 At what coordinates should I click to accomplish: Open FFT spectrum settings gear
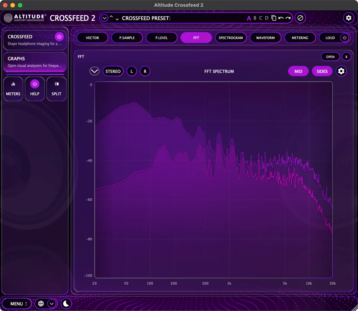coord(341,71)
